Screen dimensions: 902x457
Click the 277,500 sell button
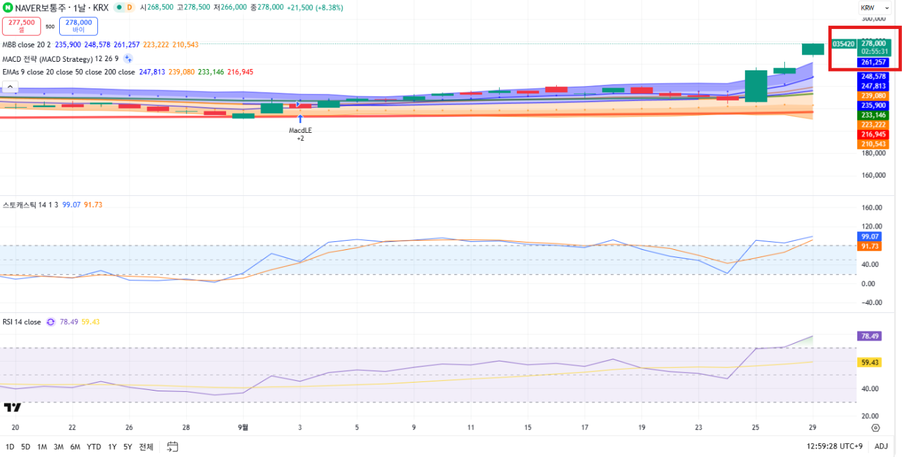click(22, 26)
